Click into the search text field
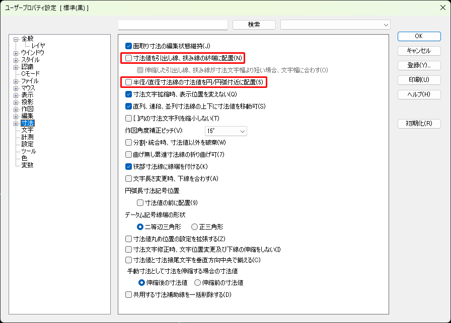The image size is (451, 323). [173, 25]
